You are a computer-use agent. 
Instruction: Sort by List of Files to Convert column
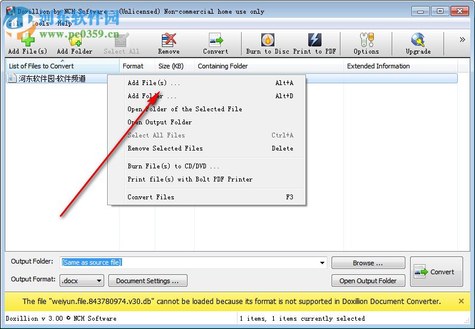click(62, 65)
